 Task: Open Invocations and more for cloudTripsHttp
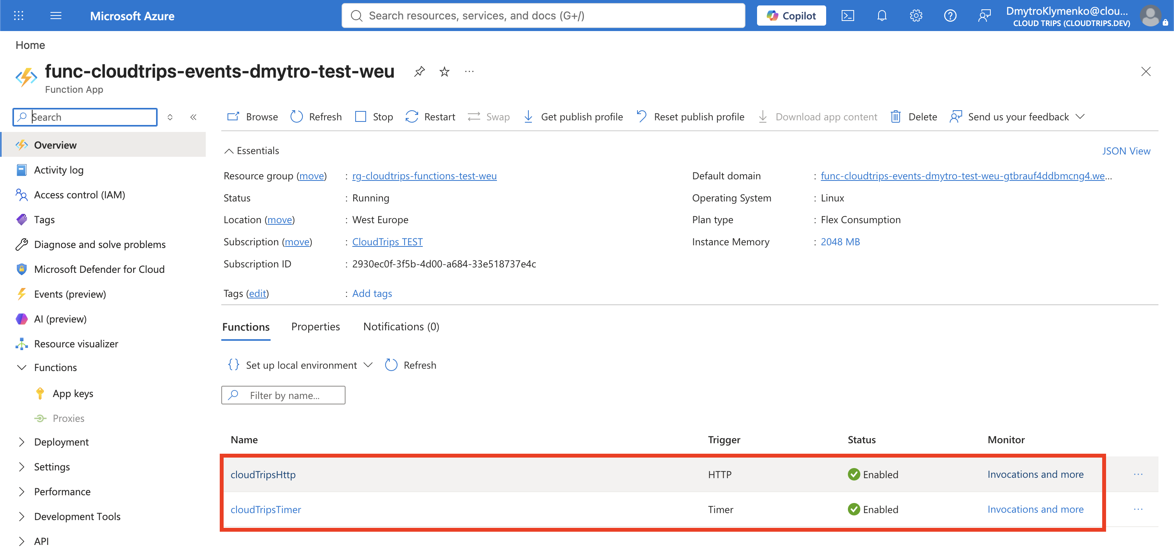(1035, 474)
